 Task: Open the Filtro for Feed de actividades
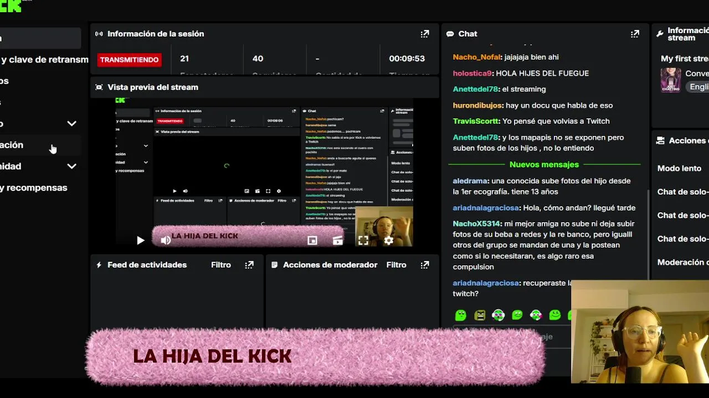point(221,265)
